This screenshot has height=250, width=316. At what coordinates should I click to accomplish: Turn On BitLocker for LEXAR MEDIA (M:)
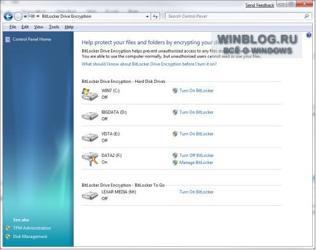click(x=197, y=192)
